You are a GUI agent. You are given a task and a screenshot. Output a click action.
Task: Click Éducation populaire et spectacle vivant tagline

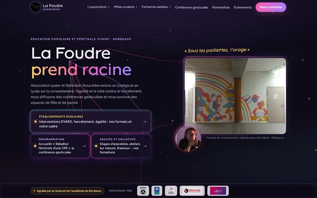pos(81,39)
